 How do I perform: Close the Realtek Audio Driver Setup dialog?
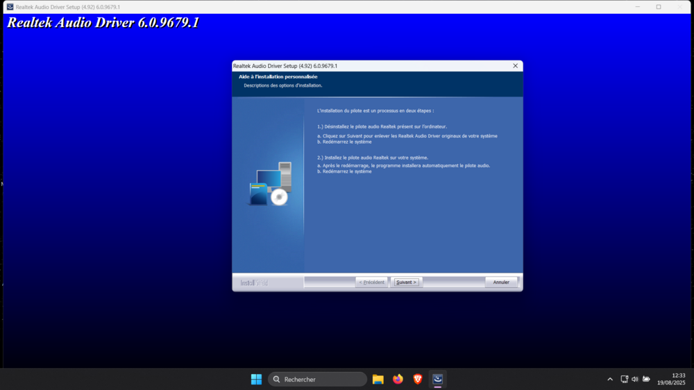[515, 66]
